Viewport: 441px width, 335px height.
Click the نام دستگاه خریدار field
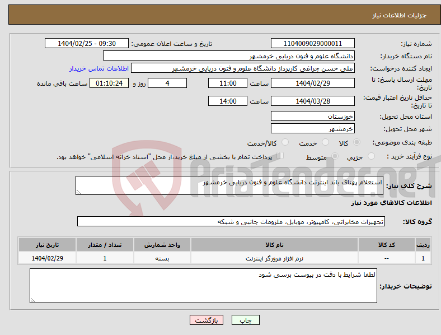point(229,55)
